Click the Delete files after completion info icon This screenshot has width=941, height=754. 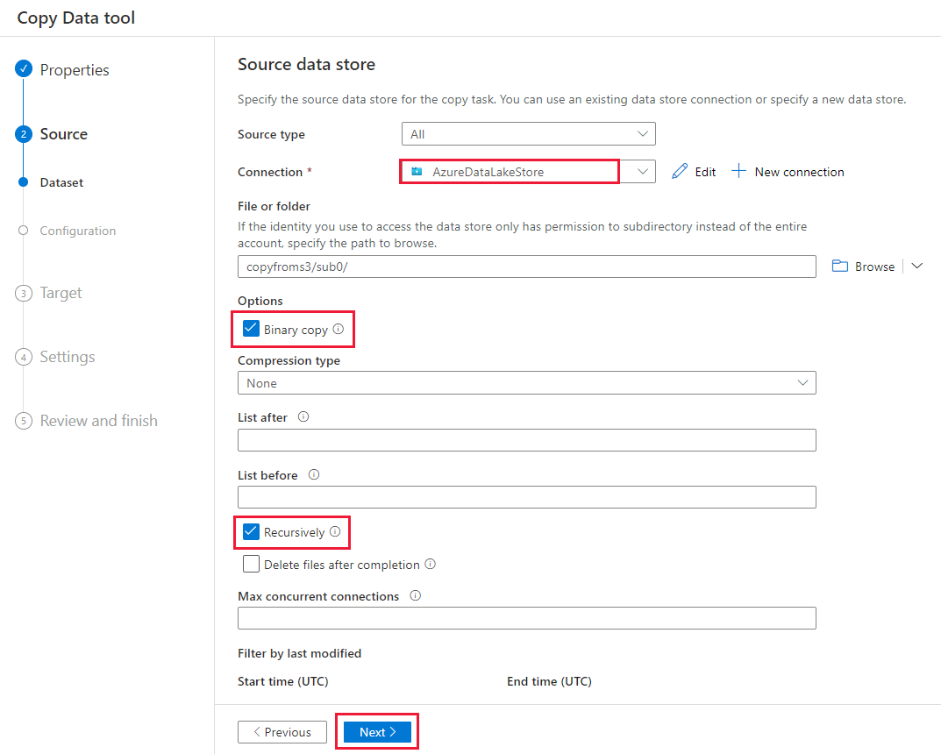431,564
